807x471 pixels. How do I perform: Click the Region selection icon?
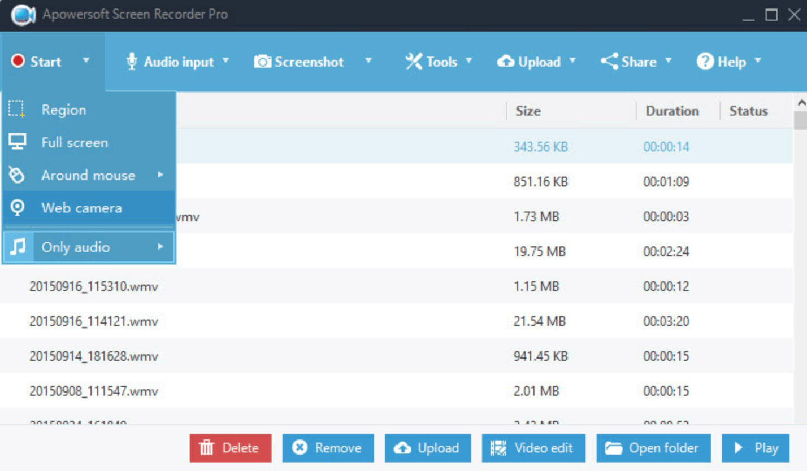[18, 109]
